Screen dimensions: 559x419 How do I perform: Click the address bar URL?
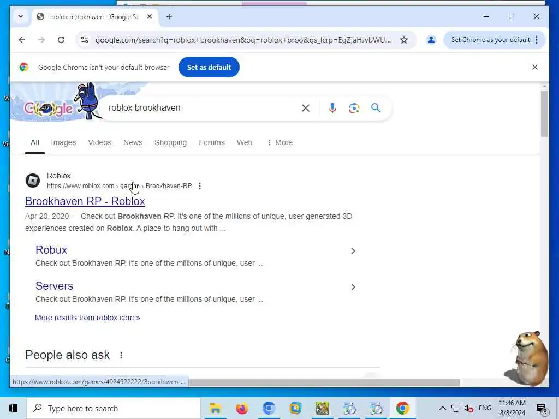click(243, 40)
